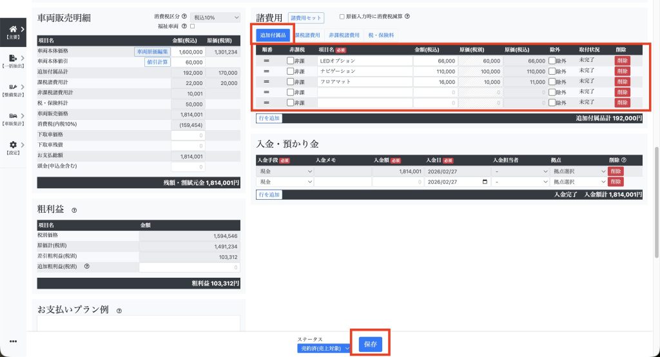Switch to the 非課税諸費用 tab
The width and height of the screenshot is (660, 357).
pyautogui.click(x=344, y=35)
